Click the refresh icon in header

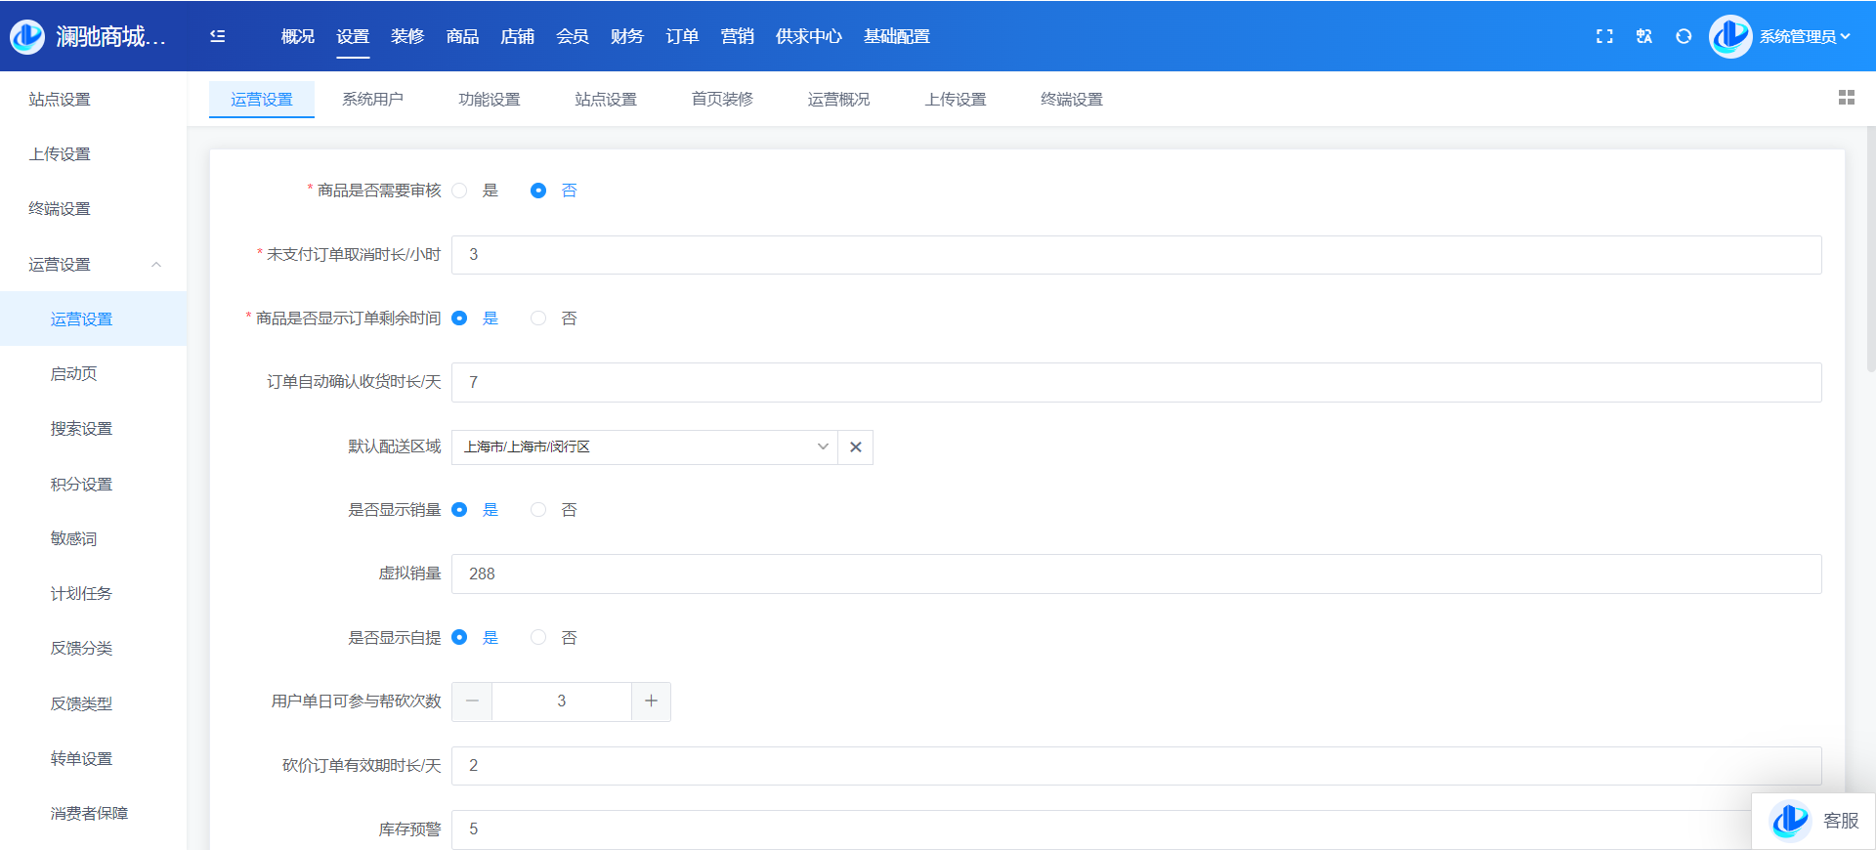1684,36
